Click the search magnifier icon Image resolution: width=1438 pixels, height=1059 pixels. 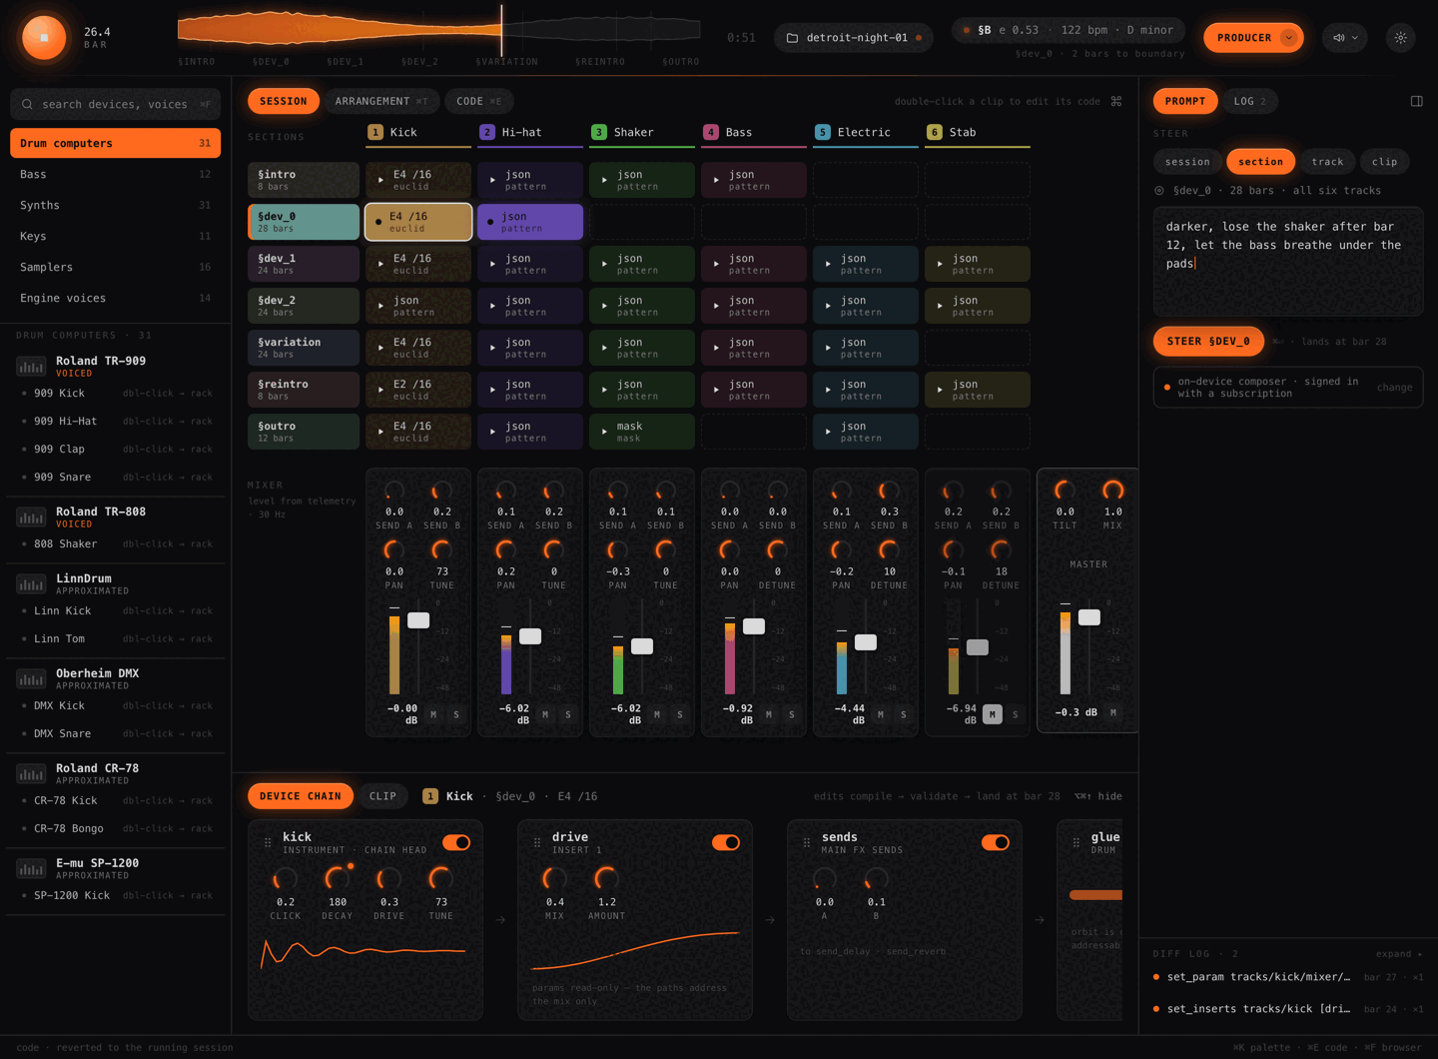click(27, 104)
